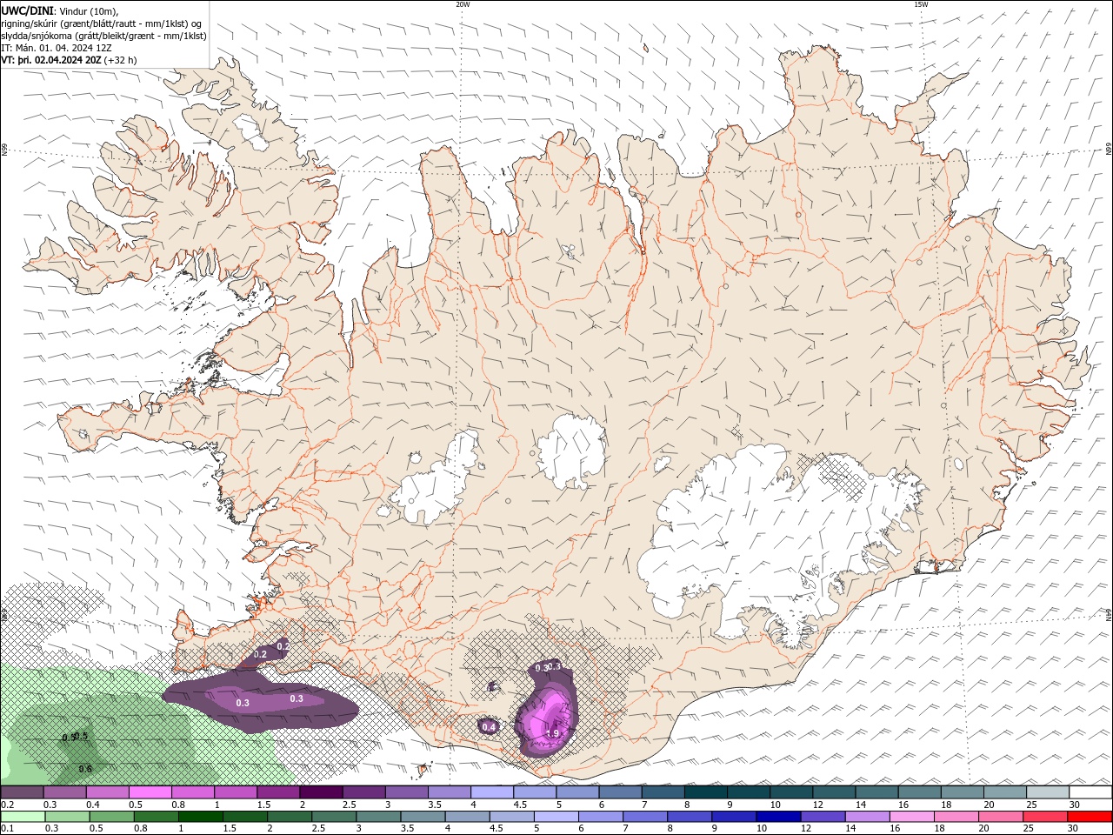Select the rain legend swatch between 0.3 and 0.5
The image size is (1113, 835).
point(67,817)
